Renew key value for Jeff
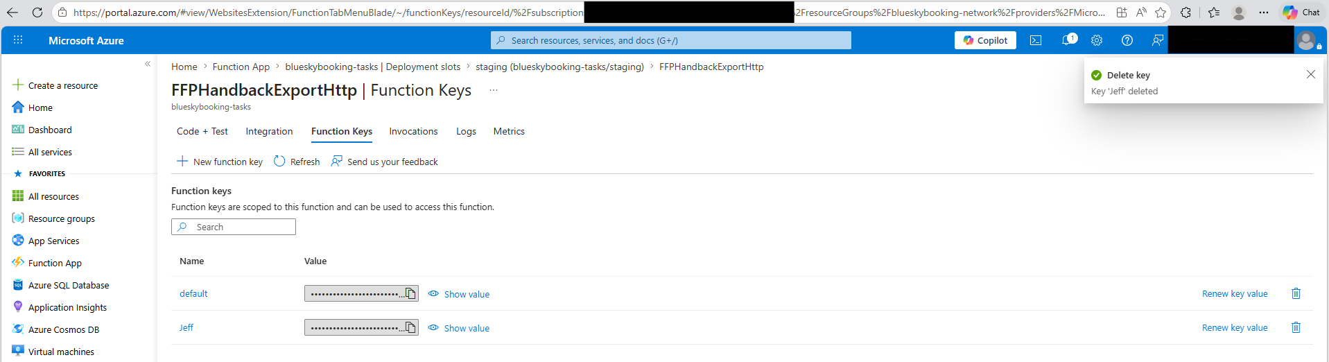Screen dimensions: 1329x362 click(x=1235, y=327)
